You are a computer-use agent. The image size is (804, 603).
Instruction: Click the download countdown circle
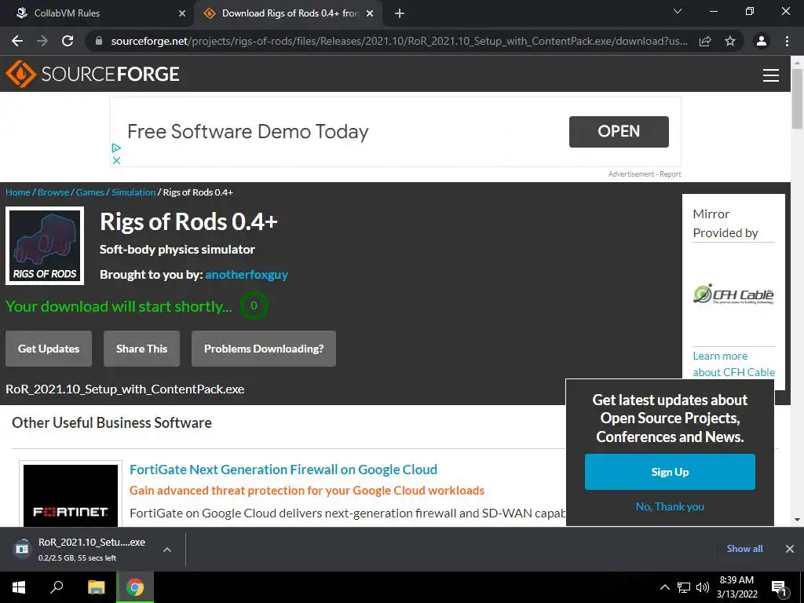click(x=254, y=305)
